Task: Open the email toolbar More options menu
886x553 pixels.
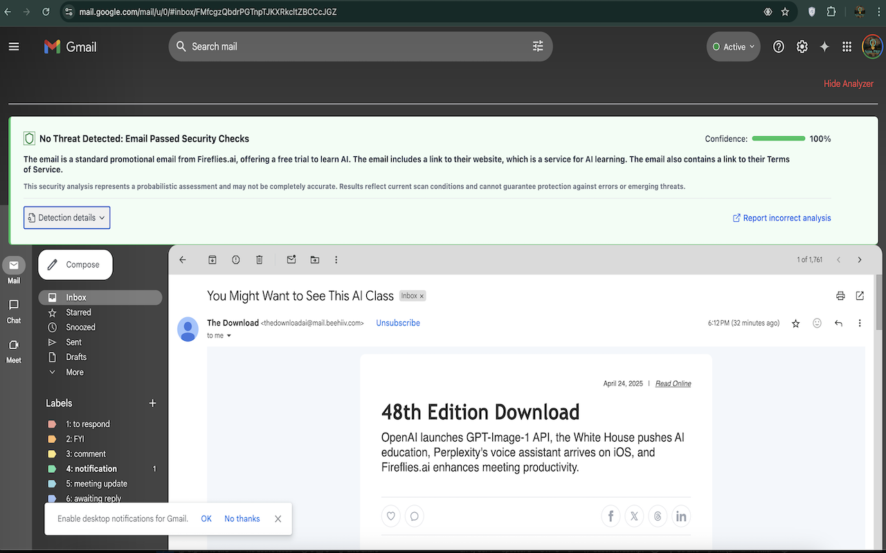Action: point(336,260)
